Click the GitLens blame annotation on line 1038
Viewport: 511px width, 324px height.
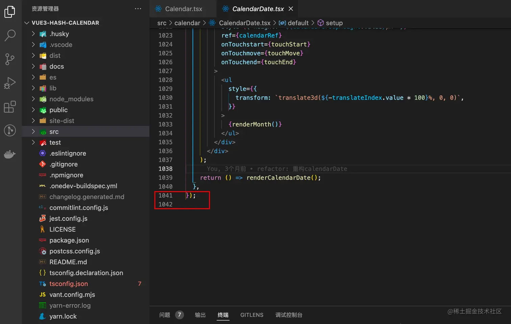tap(277, 169)
